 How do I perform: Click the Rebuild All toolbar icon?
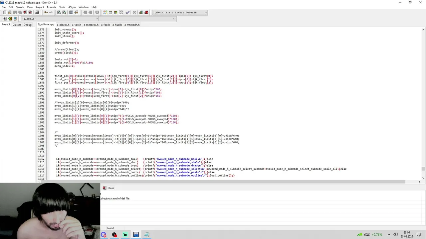(121, 13)
